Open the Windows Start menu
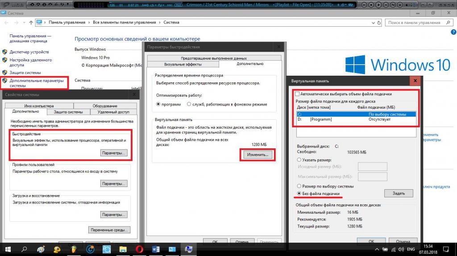457x256 pixels. click(8, 249)
